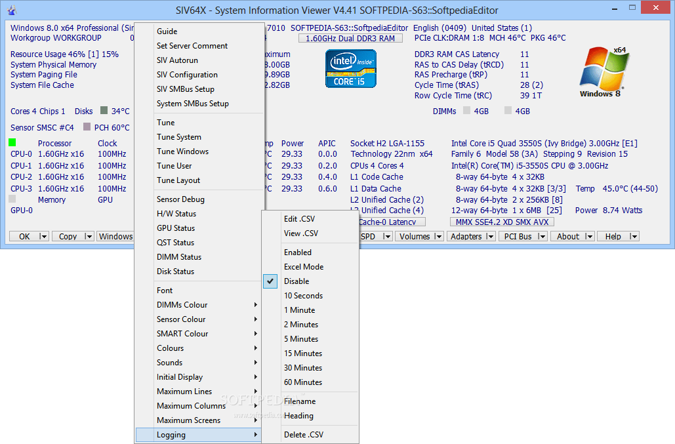Enable Excel Mode for logging

click(305, 266)
